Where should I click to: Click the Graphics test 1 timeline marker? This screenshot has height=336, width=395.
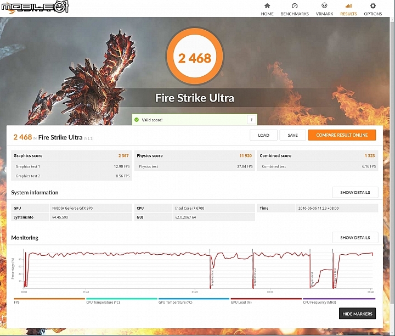(x=212, y=278)
